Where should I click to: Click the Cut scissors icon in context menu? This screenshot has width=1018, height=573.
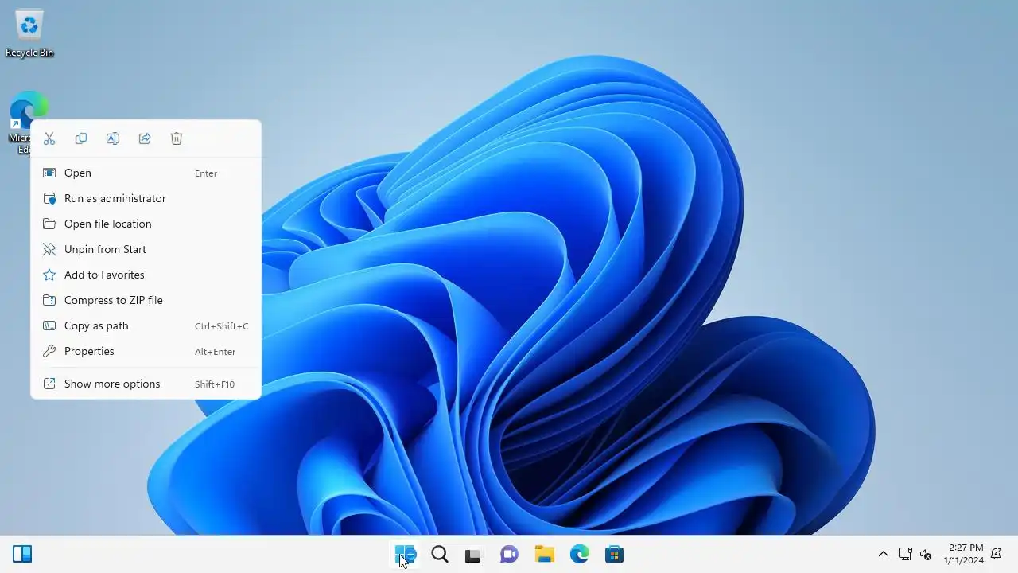49,138
